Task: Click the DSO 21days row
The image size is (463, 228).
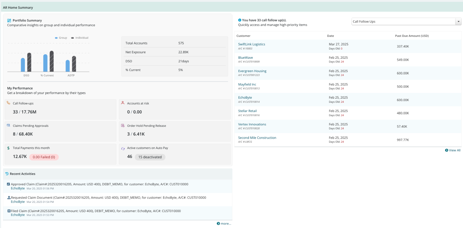Action: point(175,61)
